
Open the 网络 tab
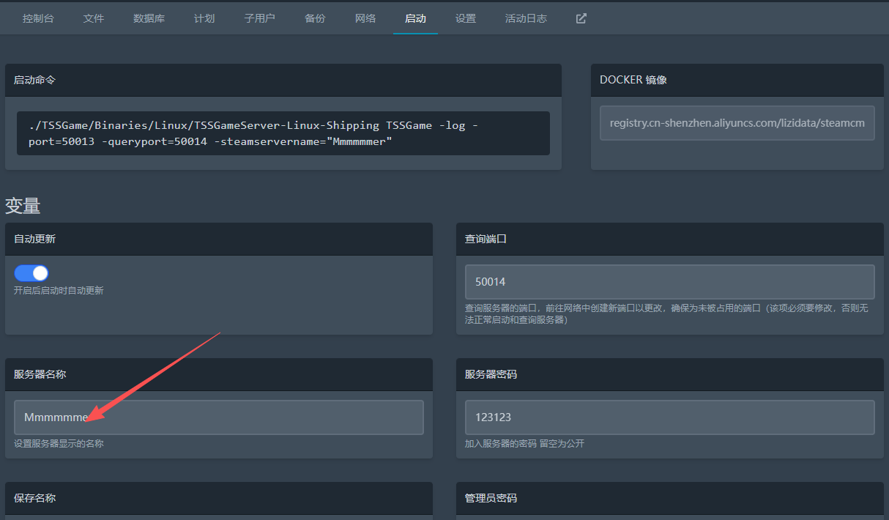(x=365, y=18)
